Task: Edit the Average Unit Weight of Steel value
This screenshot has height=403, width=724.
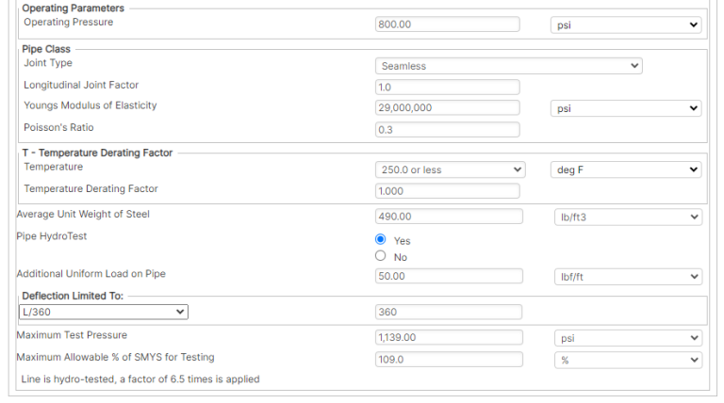Action: tap(449, 217)
